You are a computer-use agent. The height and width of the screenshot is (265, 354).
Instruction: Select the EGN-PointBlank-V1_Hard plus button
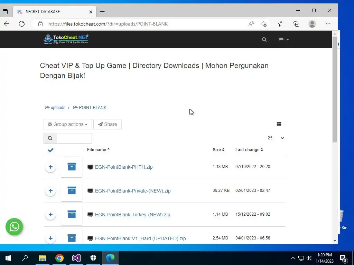(x=50, y=238)
